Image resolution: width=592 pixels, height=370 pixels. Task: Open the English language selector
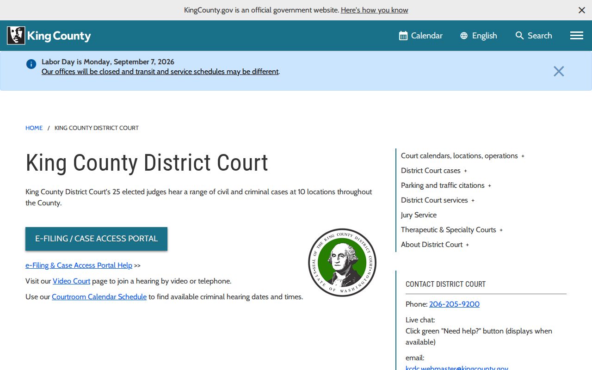[479, 36]
